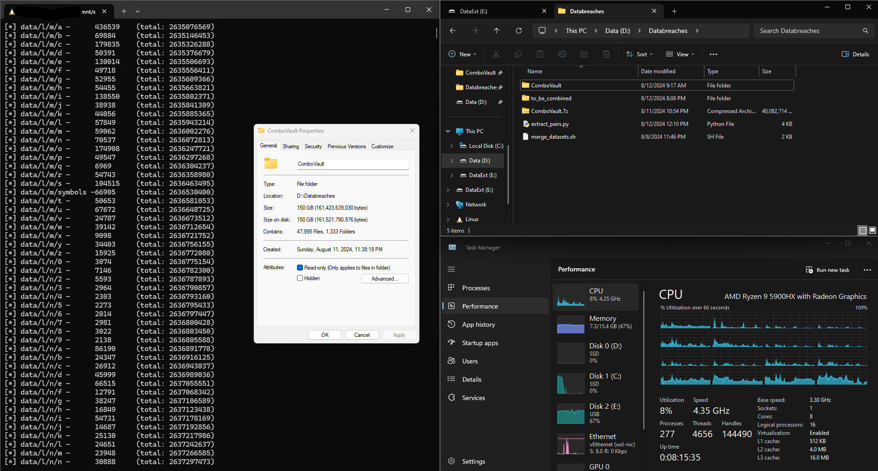Switch to large icons view in status bar
The image size is (878, 471).
click(x=873, y=230)
